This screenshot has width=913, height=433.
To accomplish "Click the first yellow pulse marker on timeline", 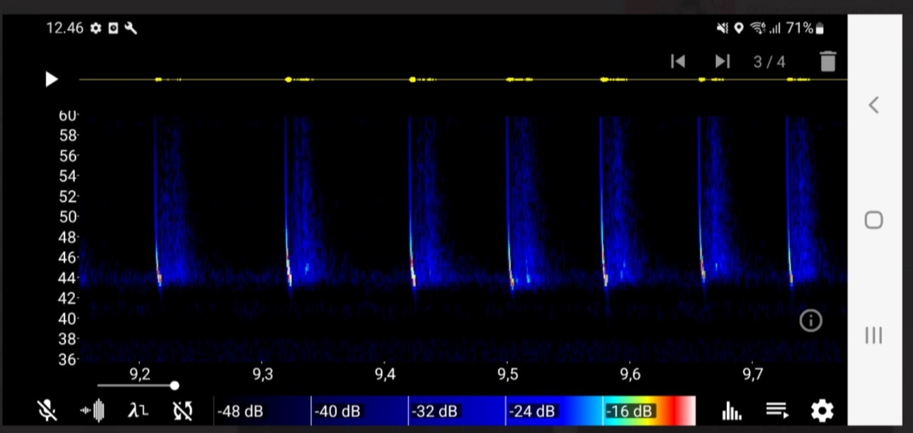I will (159, 80).
